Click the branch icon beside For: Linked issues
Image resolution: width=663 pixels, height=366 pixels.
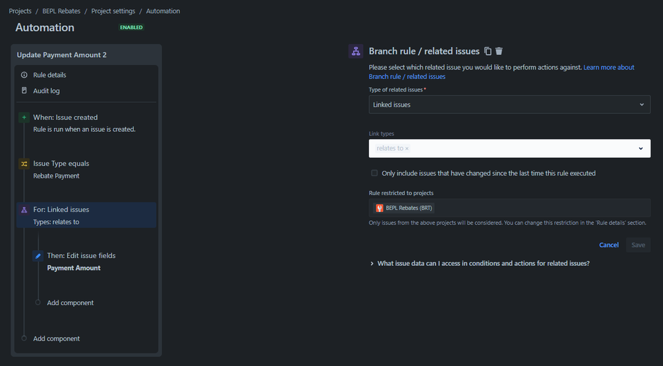[x=24, y=210]
